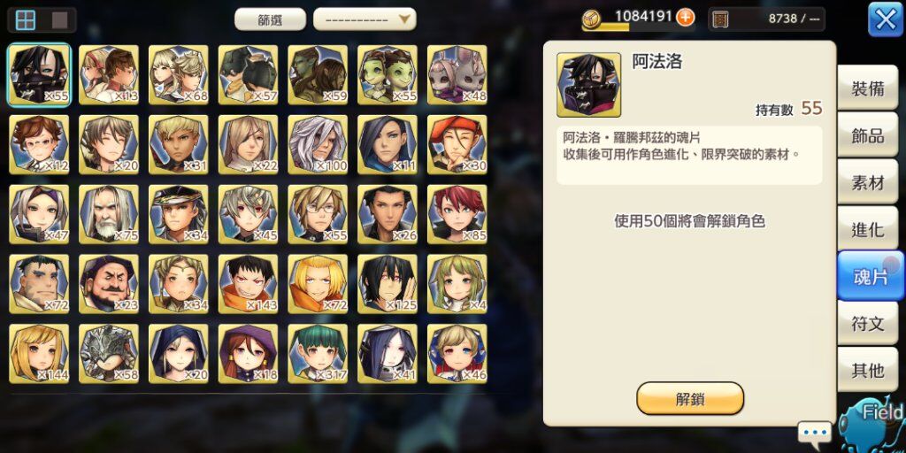906x453 pixels.
Task: Click the inventory capacity box icon
Action: pos(720,19)
